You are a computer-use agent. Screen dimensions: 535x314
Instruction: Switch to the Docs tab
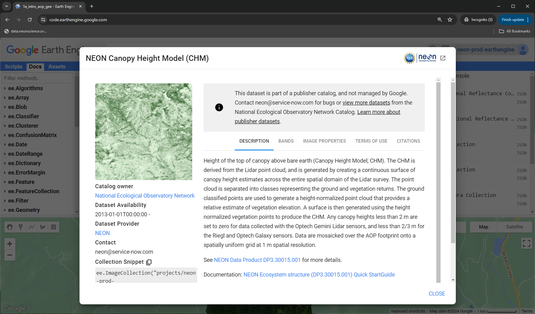click(x=35, y=66)
